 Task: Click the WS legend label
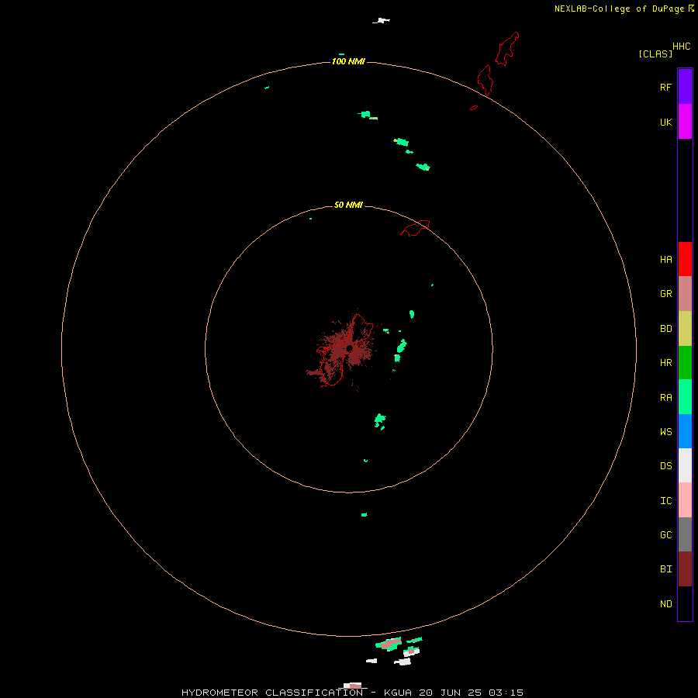665,431
